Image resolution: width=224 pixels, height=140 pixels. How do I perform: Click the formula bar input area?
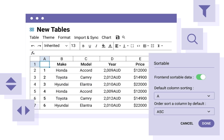[x=103, y=53]
